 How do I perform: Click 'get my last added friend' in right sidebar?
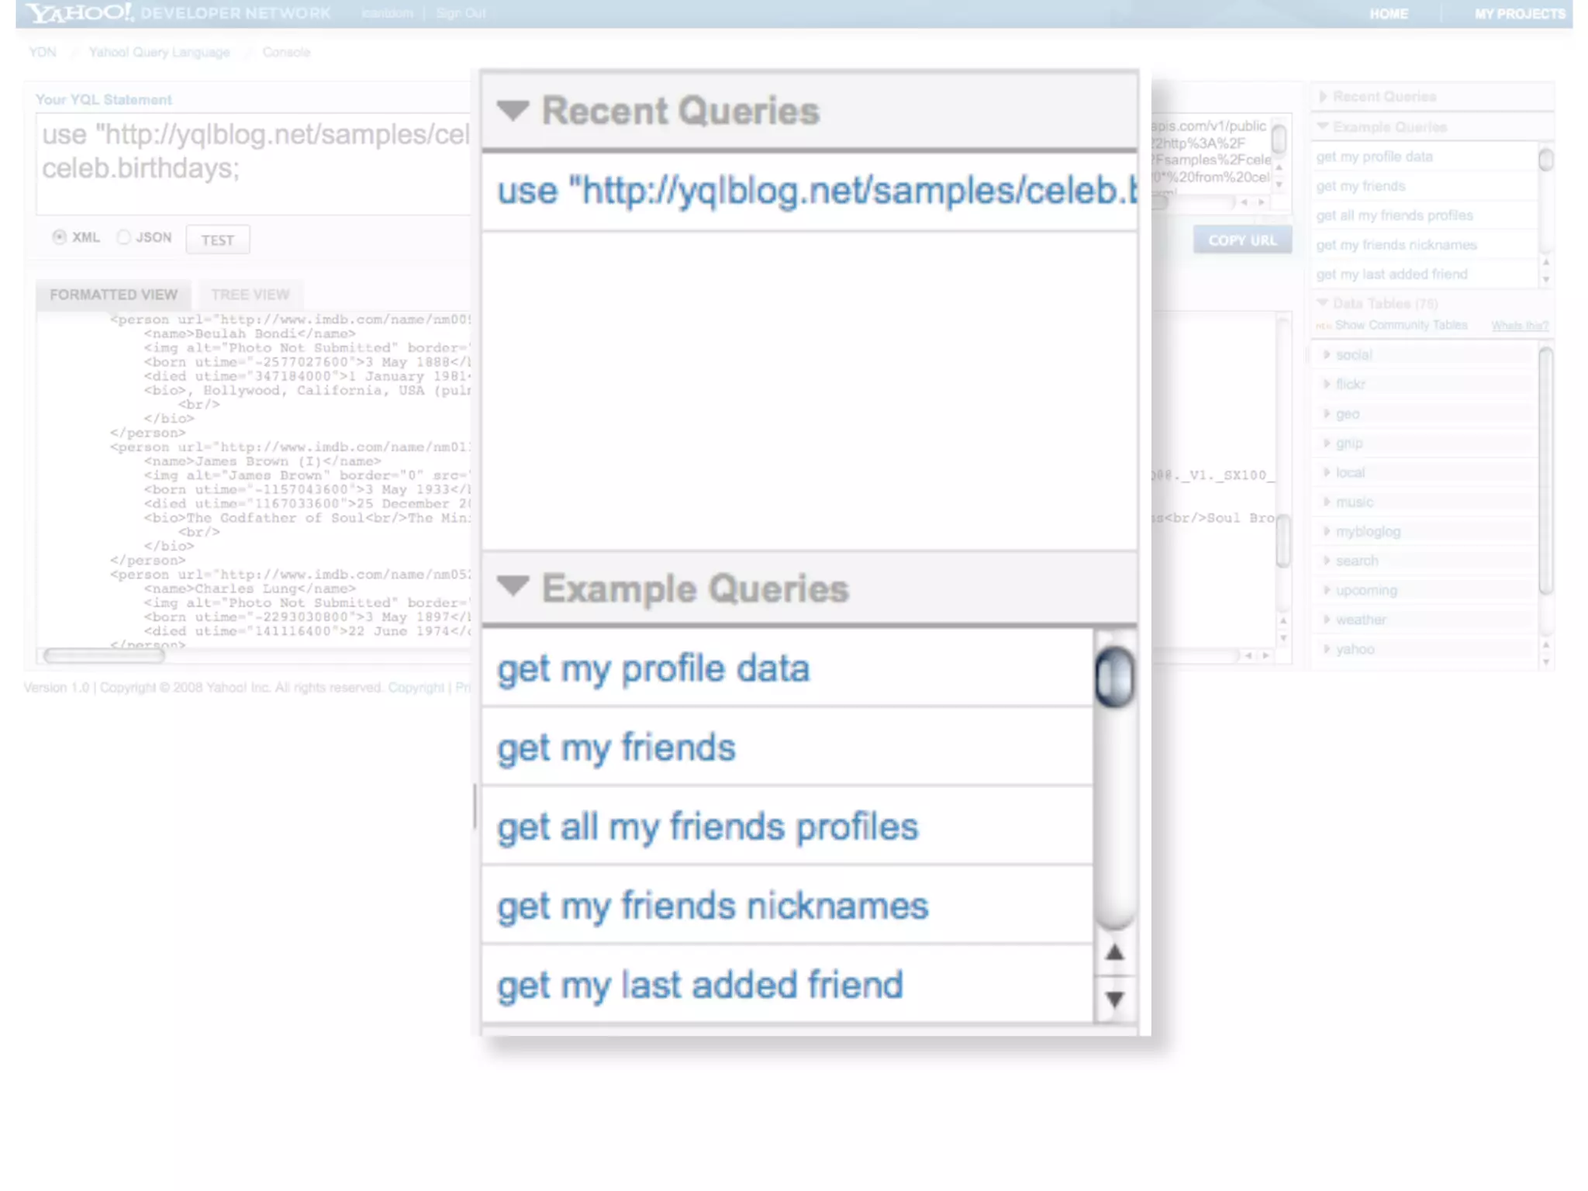(1392, 274)
